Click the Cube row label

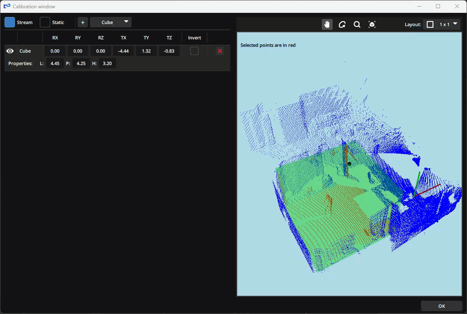click(25, 51)
